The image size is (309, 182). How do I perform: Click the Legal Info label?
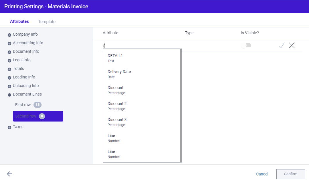22,60
